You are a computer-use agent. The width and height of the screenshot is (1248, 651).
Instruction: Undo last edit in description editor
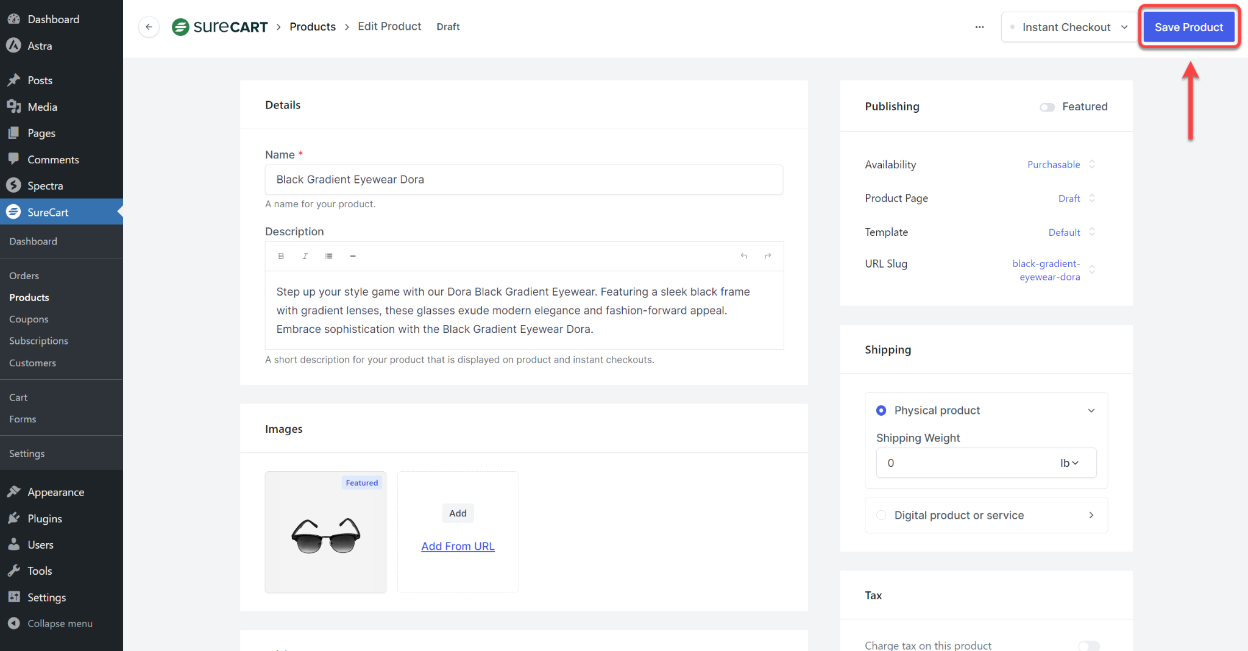[x=743, y=256]
